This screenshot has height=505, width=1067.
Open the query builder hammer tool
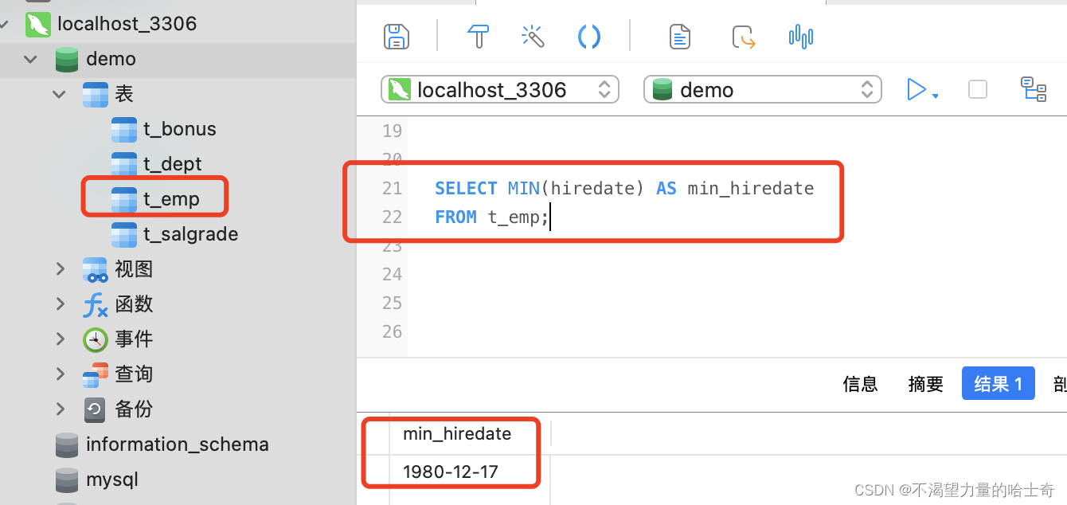point(478,37)
